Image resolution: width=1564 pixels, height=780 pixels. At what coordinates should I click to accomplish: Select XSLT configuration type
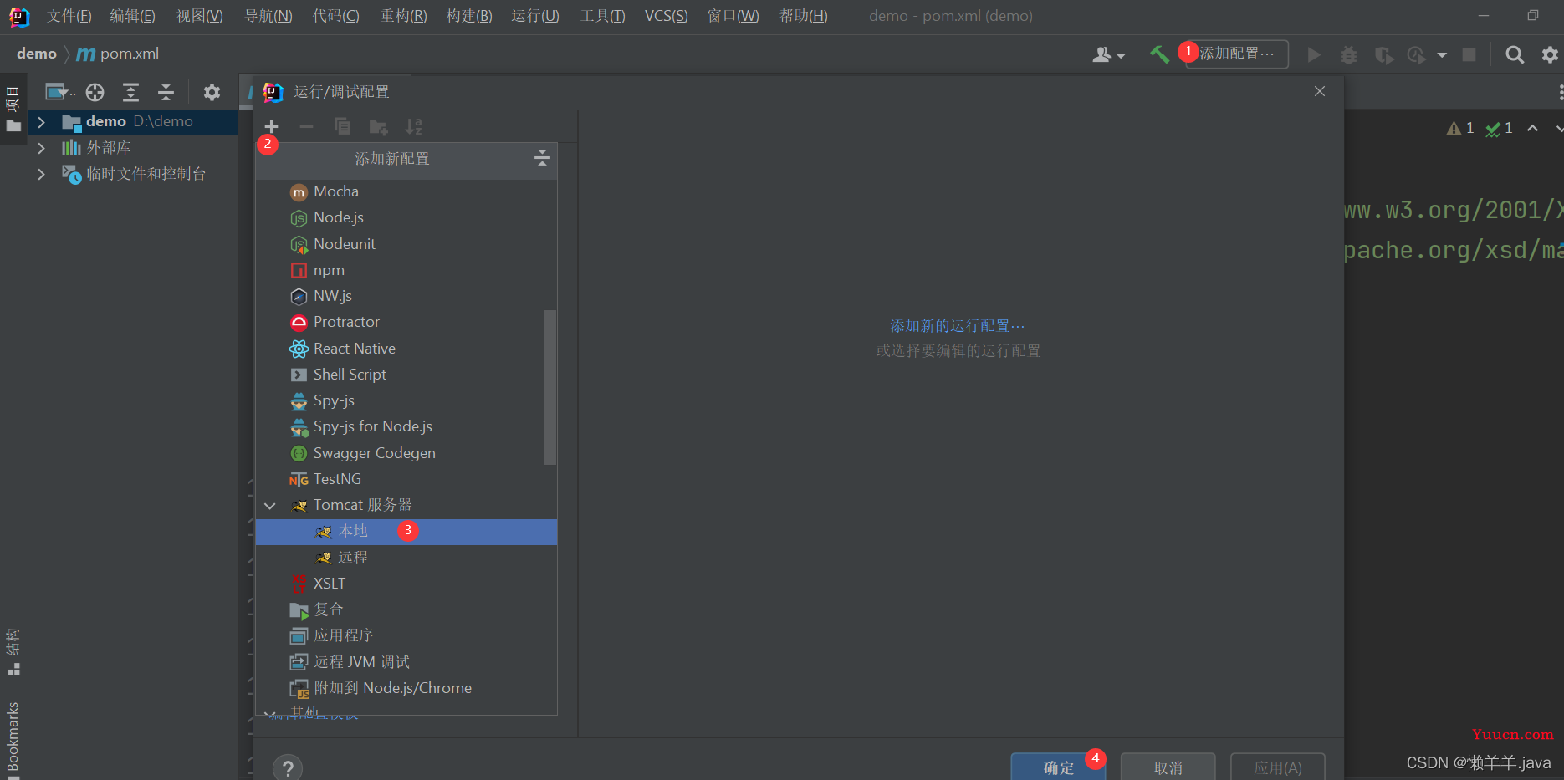coord(406,584)
